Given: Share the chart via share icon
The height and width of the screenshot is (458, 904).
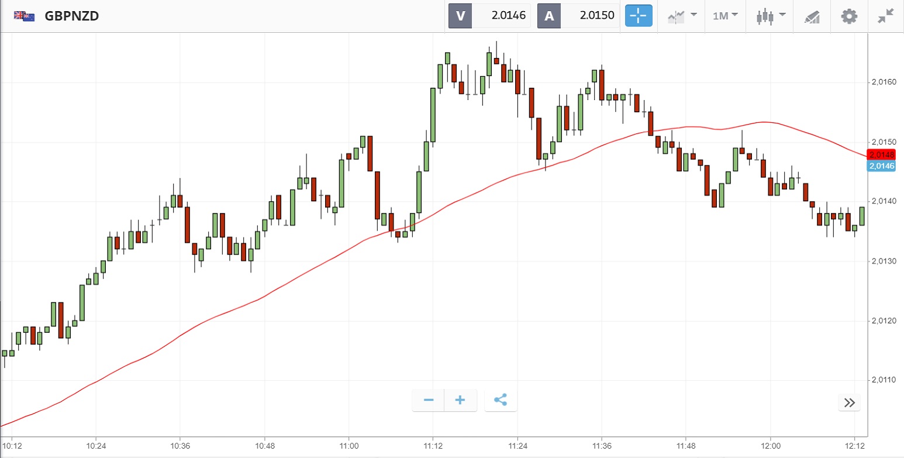Looking at the screenshot, I should pos(501,401).
